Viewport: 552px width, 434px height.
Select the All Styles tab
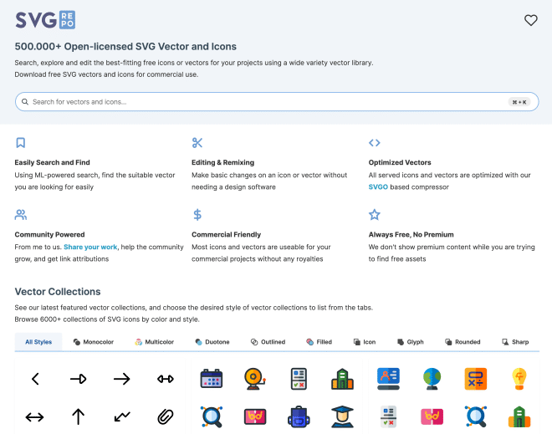(x=38, y=342)
